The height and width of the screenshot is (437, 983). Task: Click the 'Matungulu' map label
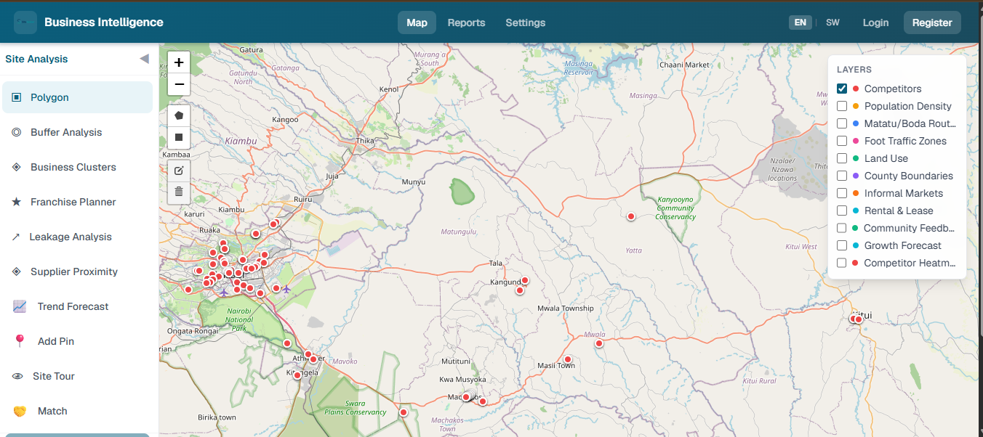click(459, 232)
